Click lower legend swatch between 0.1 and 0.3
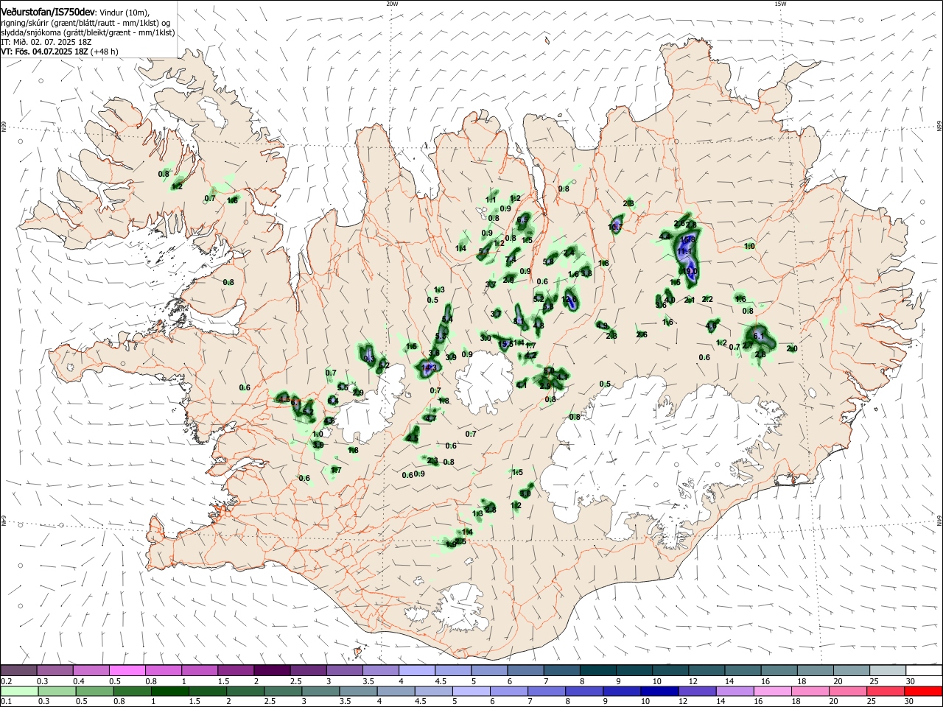943x707 pixels. click(19, 691)
